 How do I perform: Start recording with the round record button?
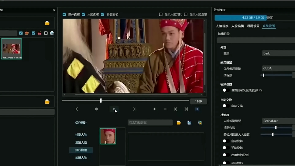pos(96,109)
